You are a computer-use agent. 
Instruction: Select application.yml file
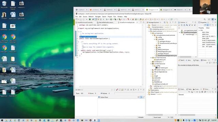(161, 60)
